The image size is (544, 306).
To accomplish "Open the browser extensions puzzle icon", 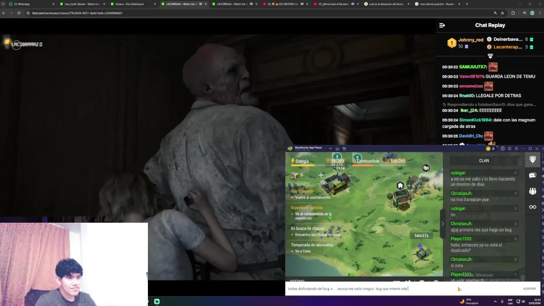I will point(513,13).
